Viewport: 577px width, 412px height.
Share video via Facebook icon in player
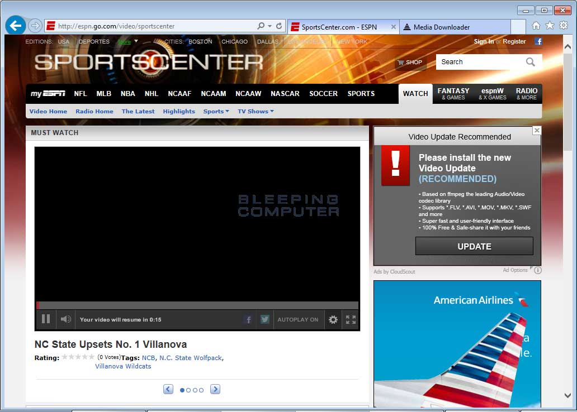pyautogui.click(x=249, y=320)
